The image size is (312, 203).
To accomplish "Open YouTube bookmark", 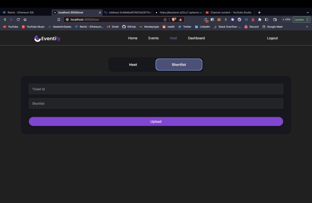I will pos(10,27).
